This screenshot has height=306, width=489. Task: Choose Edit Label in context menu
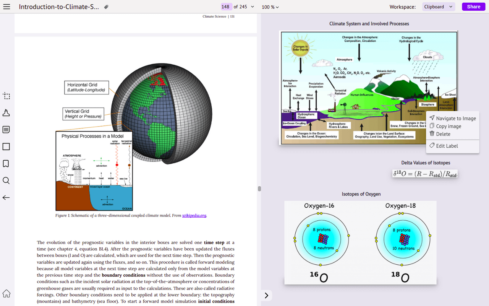point(444,146)
